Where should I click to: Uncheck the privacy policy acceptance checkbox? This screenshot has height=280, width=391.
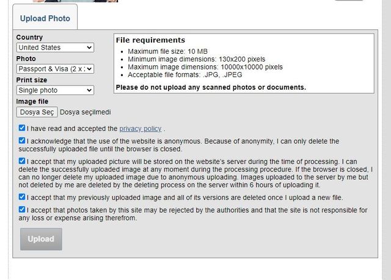click(22, 128)
